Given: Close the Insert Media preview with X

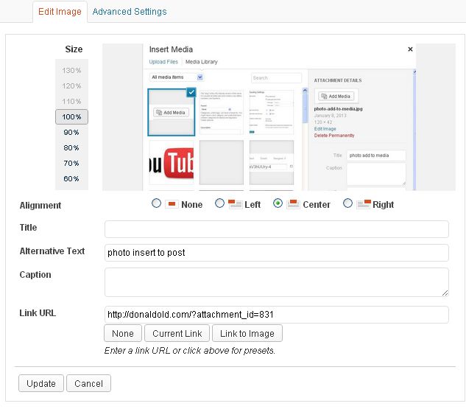Looking at the screenshot, I should click(410, 49).
